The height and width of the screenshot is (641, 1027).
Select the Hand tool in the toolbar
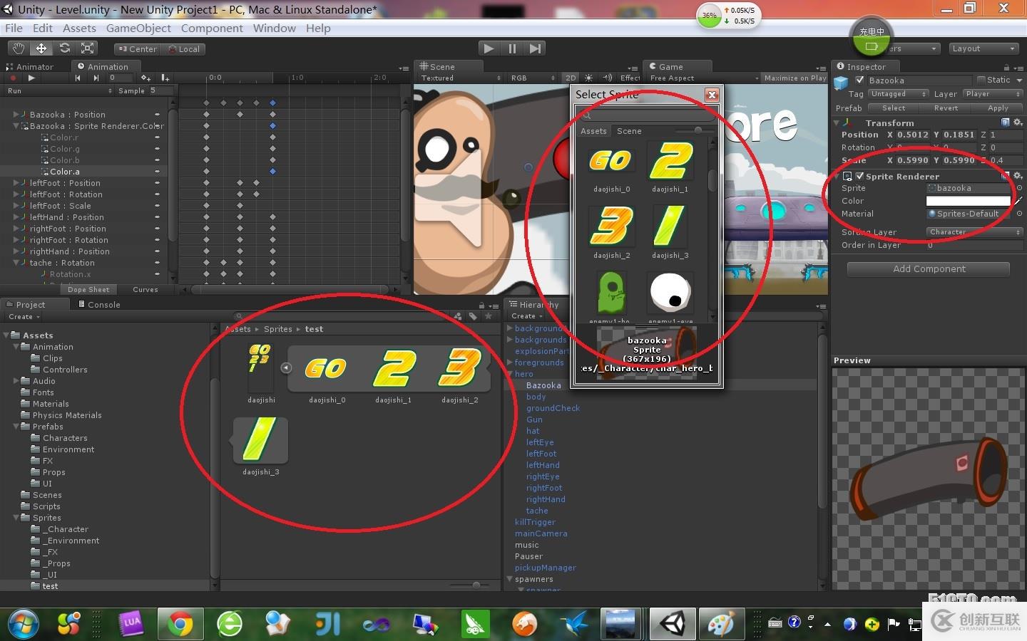(x=19, y=48)
